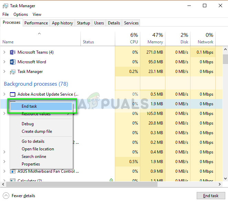Switch to the Services tab
This screenshot has width=228, height=203.
click(x=131, y=23)
